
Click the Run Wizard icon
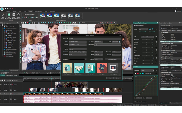coord(3,16)
